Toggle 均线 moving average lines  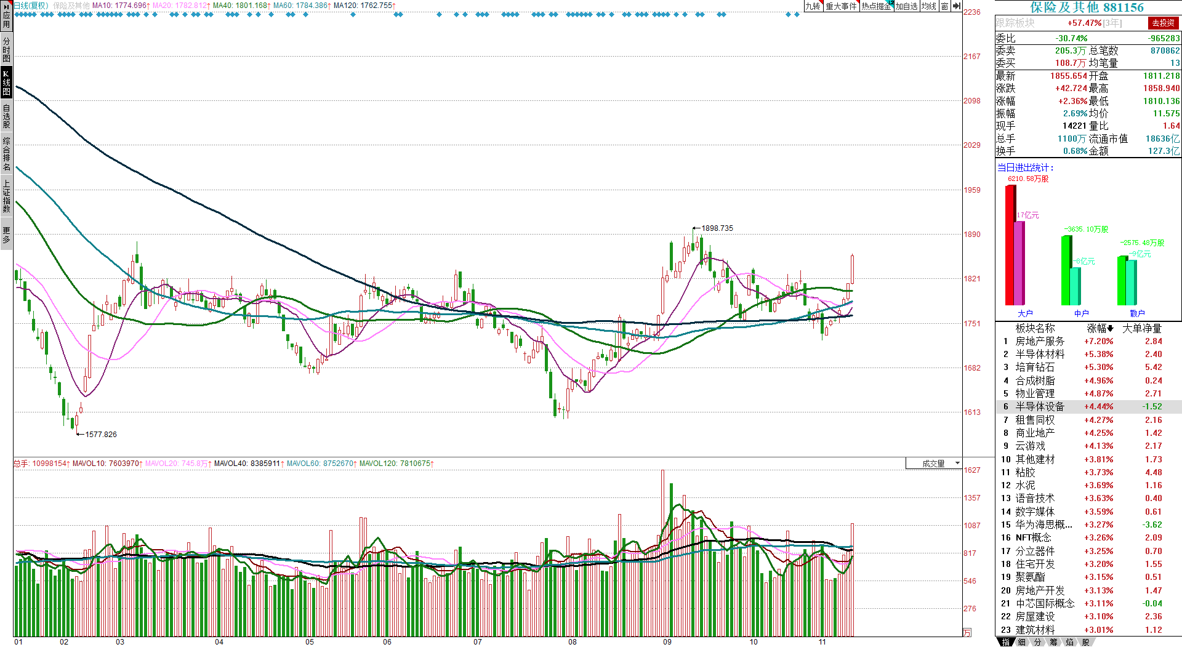(x=928, y=6)
